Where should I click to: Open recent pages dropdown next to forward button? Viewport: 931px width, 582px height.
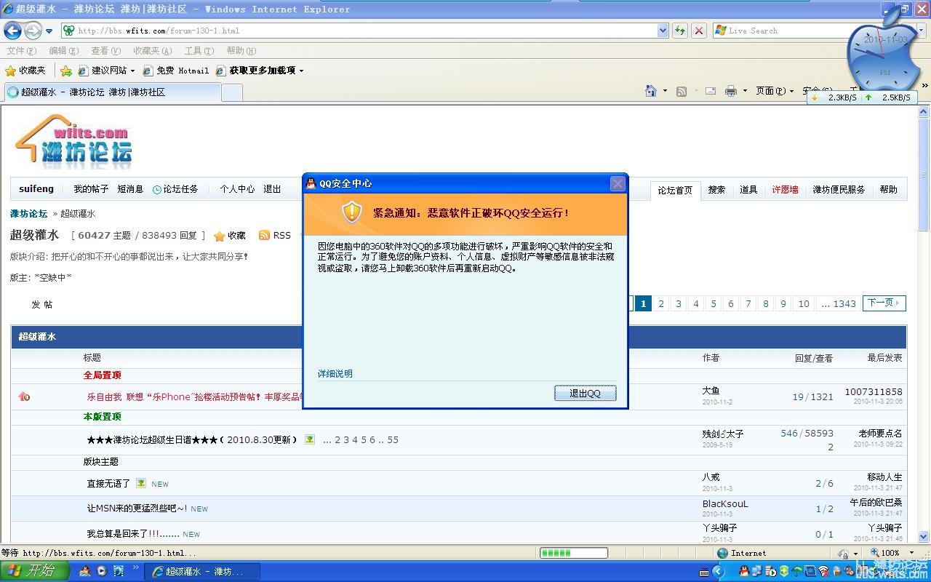pos(49,31)
